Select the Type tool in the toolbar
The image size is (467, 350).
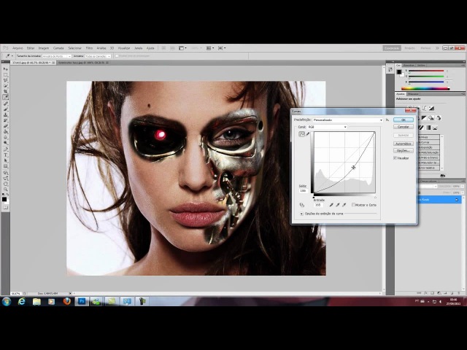(x=5, y=155)
